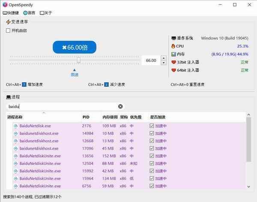Enable the 开机自启 checkbox
Viewport: 257px width, 202px height.
(8, 30)
